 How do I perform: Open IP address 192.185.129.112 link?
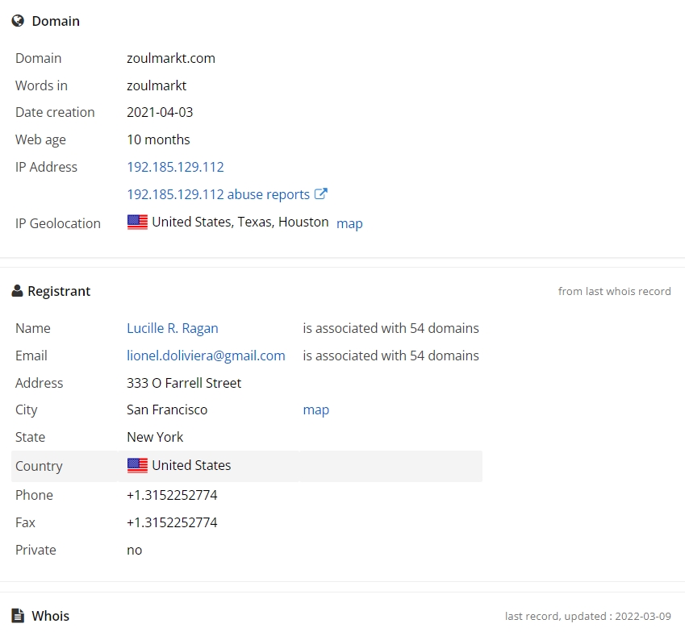pyautogui.click(x=175, y=167)
